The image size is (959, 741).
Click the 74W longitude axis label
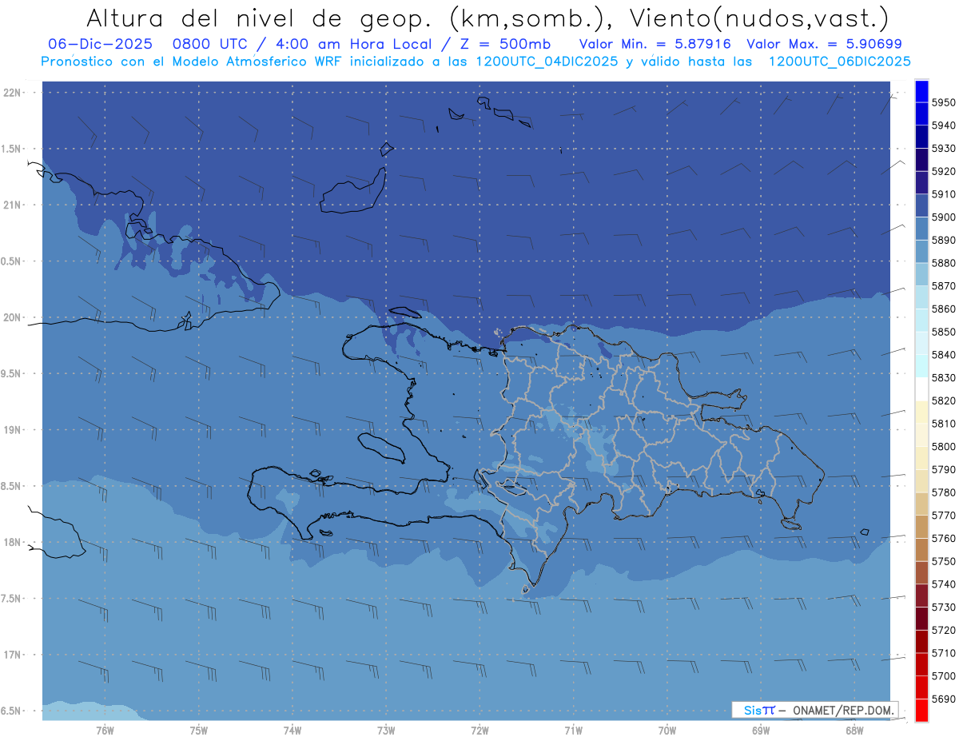[292, 731]
